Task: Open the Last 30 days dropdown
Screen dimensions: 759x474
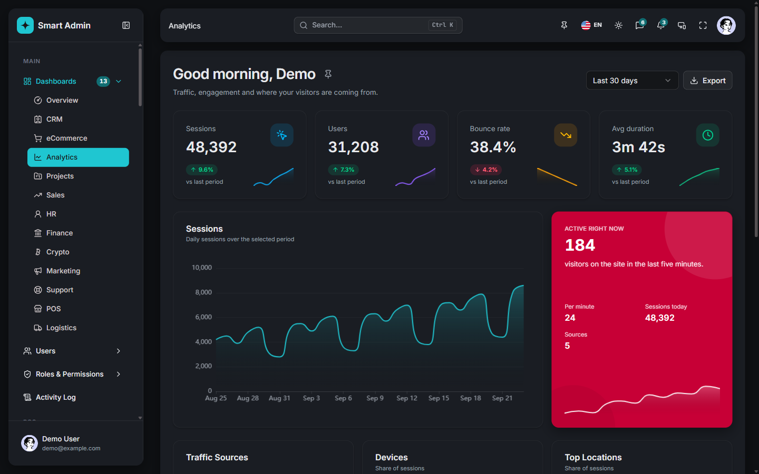Action: [x=632, y=81]
